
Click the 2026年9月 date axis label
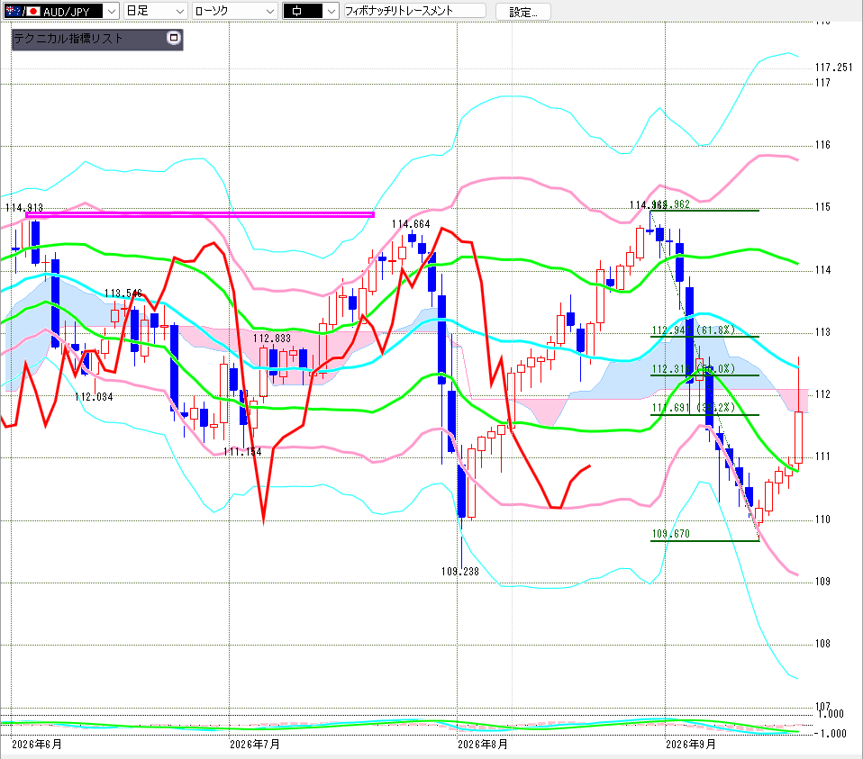click(x=691, y=745)
